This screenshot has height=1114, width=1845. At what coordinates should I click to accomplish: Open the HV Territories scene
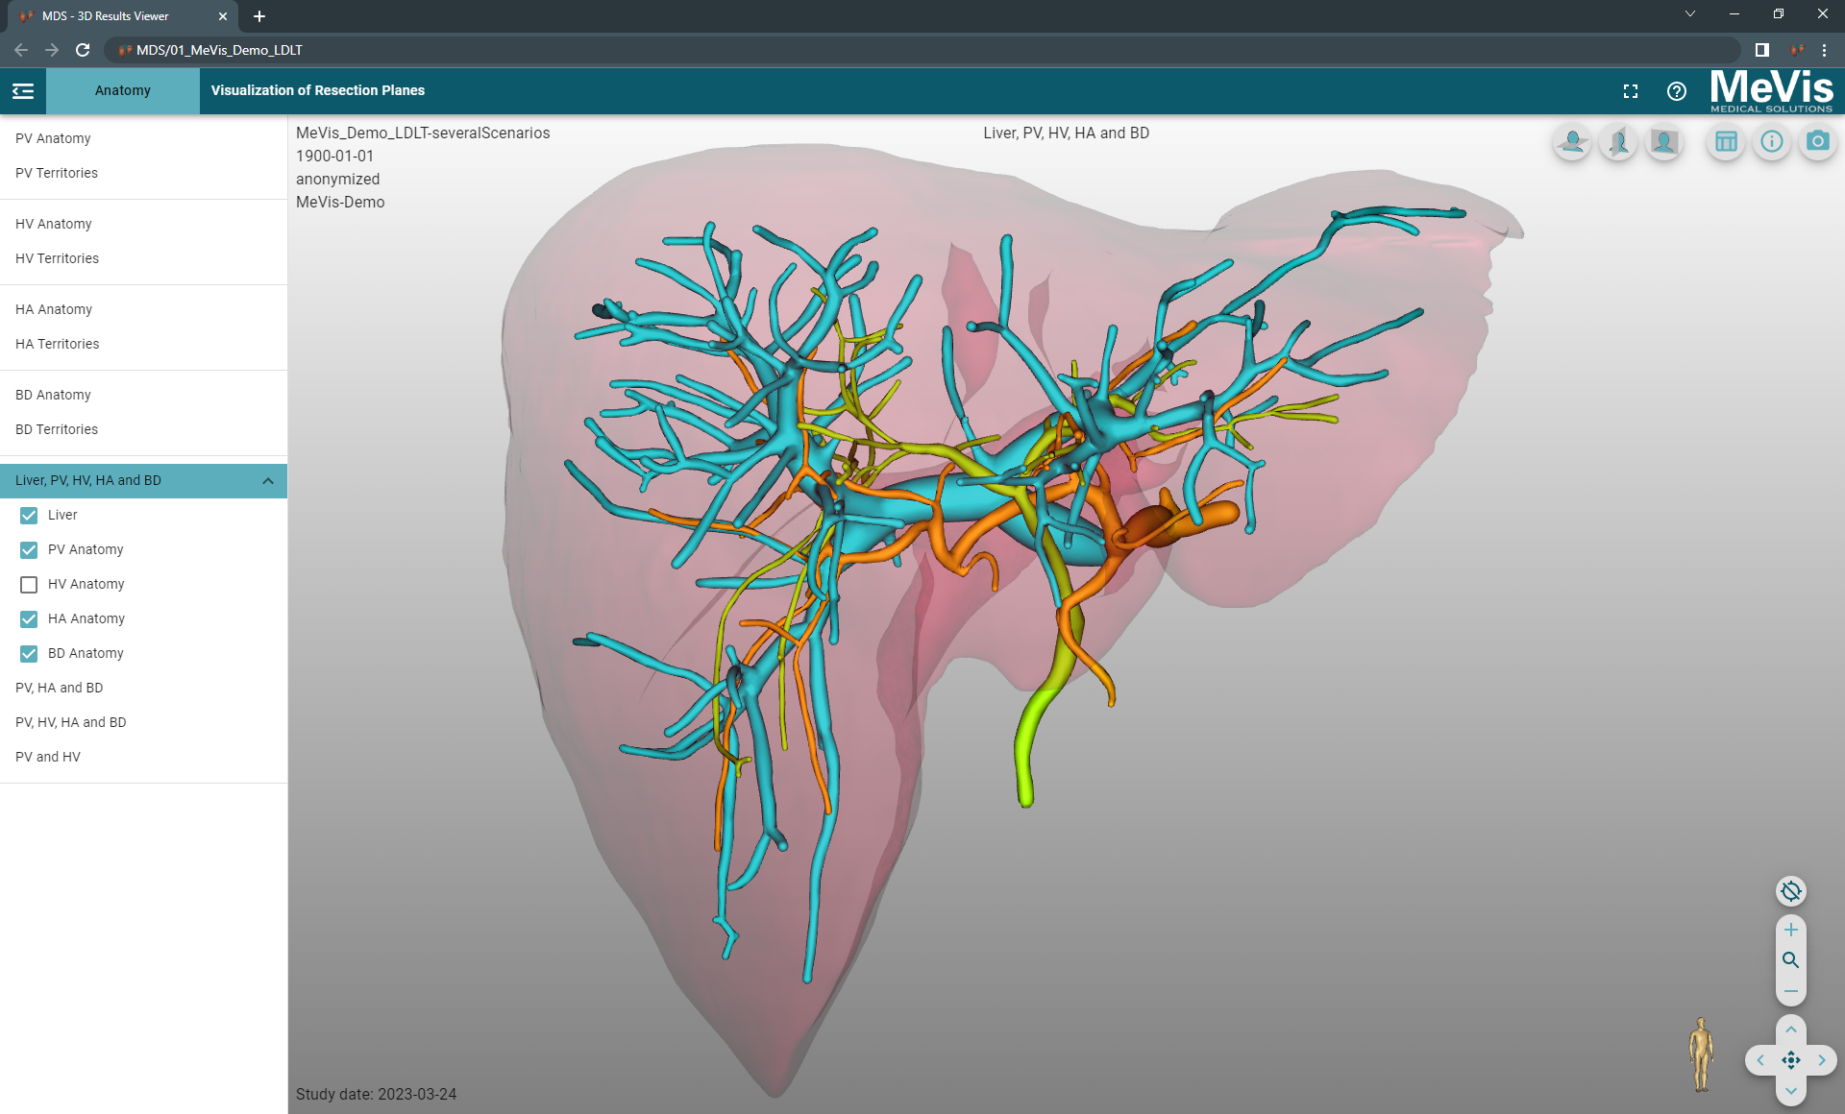tap(144, 258)
